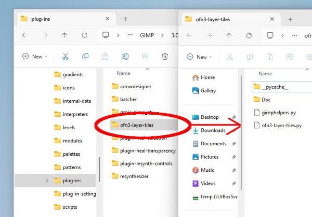Open Home in navigation pane
The width and height of the screenshot is (312, 217).
pyautogui.click(x=203, y=77)
